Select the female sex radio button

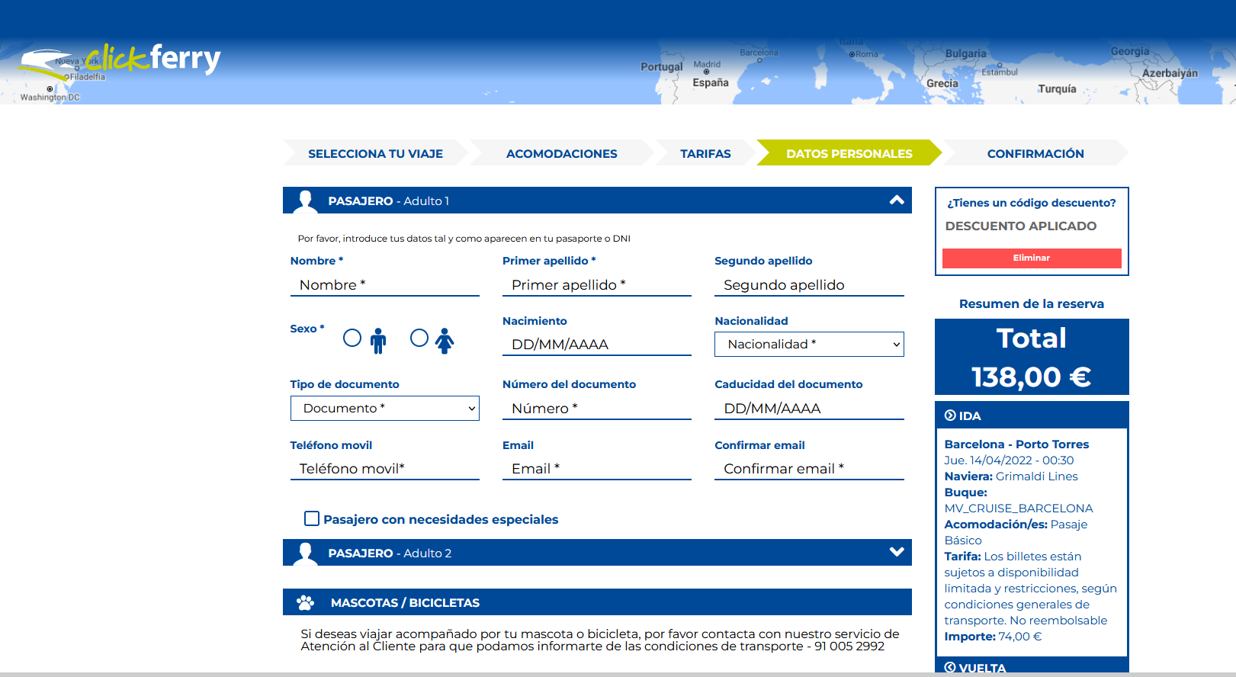point(419,338)
